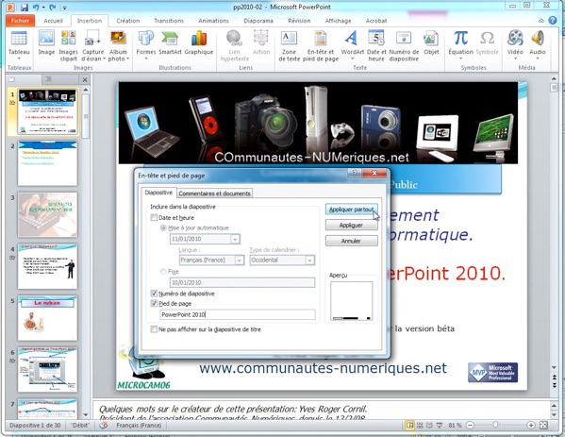Switch to the Transitions tab

click(169, 21)
